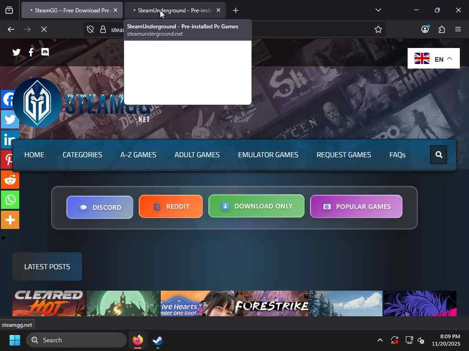Open the Firefox View tab list icon
The width and height of the screenshot is (469, 351).
(9, 11)
